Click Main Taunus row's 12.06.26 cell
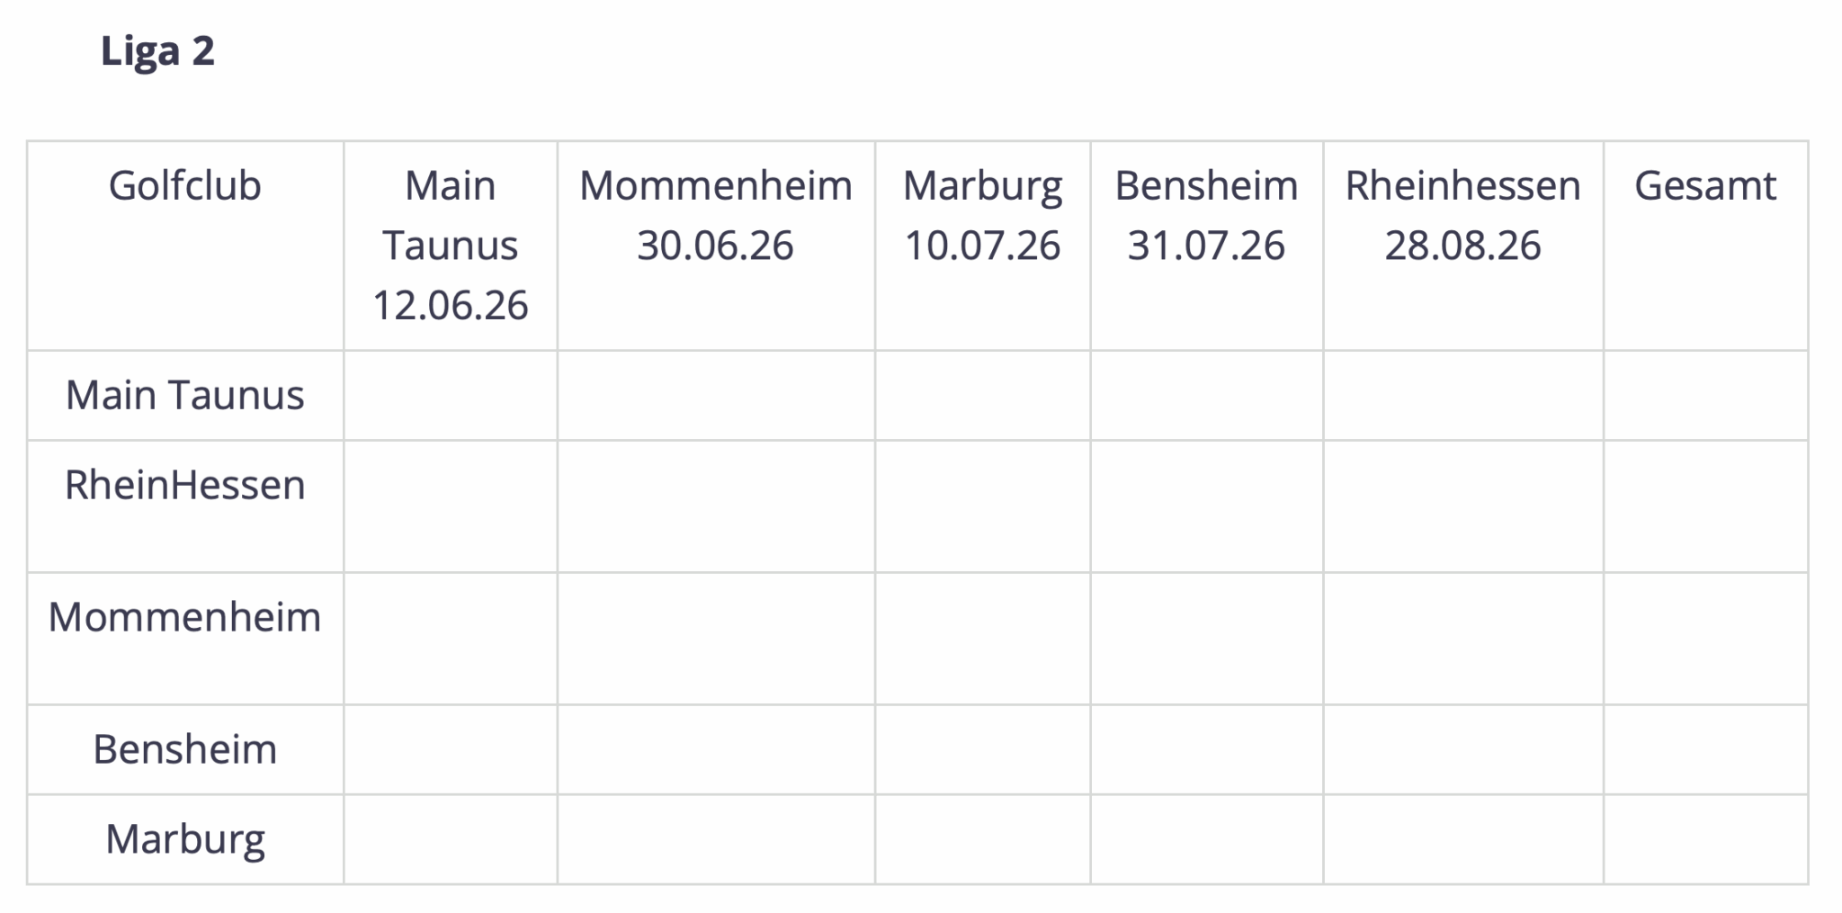This screenshot has width=1842, height=913. 450,395
